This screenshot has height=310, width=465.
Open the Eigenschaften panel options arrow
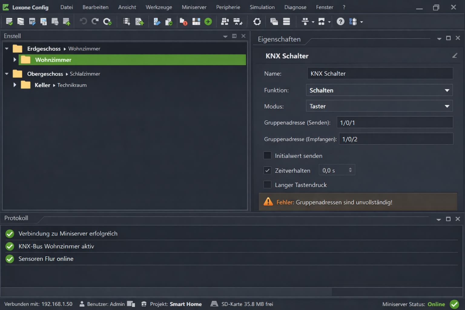[439, 39]
